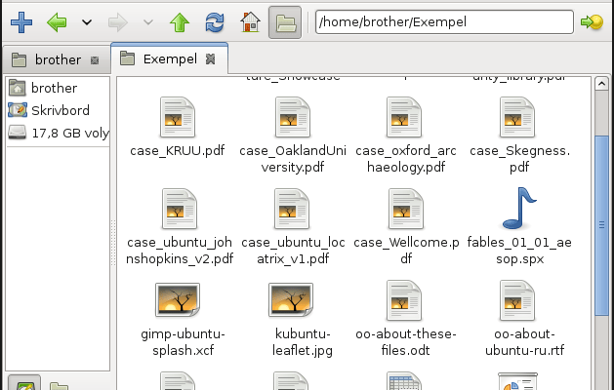Select the spreadsheet file icon in bottom row

[x=404, y=380]
